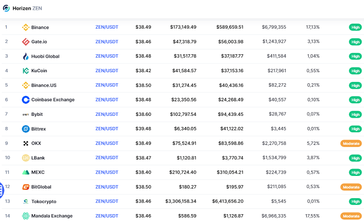Select the BitGlobal exchange name
This screenshot has width=364, height=221.
(x=41, y=187)
